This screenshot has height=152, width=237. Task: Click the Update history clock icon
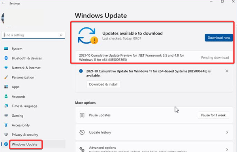tap(82, 132)
